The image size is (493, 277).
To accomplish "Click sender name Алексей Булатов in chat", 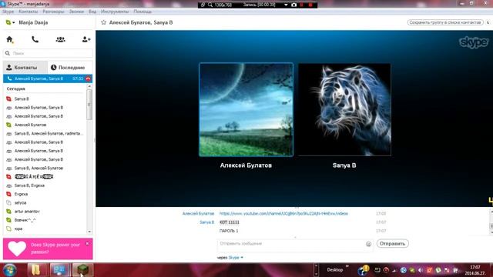I will (198, 214).
